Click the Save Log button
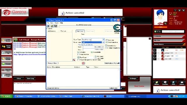This screenshot has height=105, width=187. coord(30,78)
